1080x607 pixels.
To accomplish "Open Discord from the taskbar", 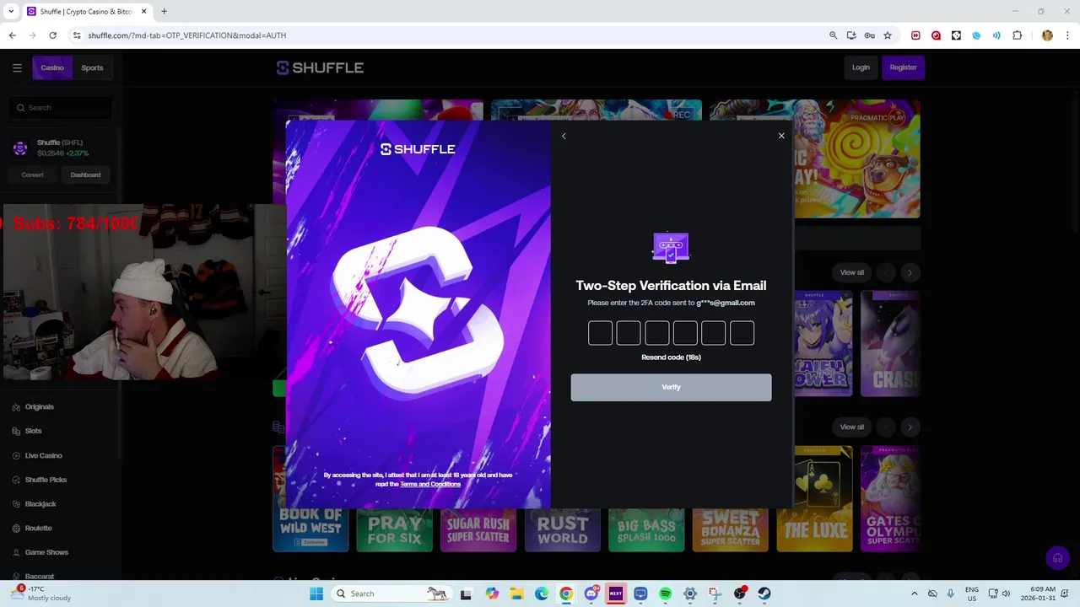I will click(591, 594).
